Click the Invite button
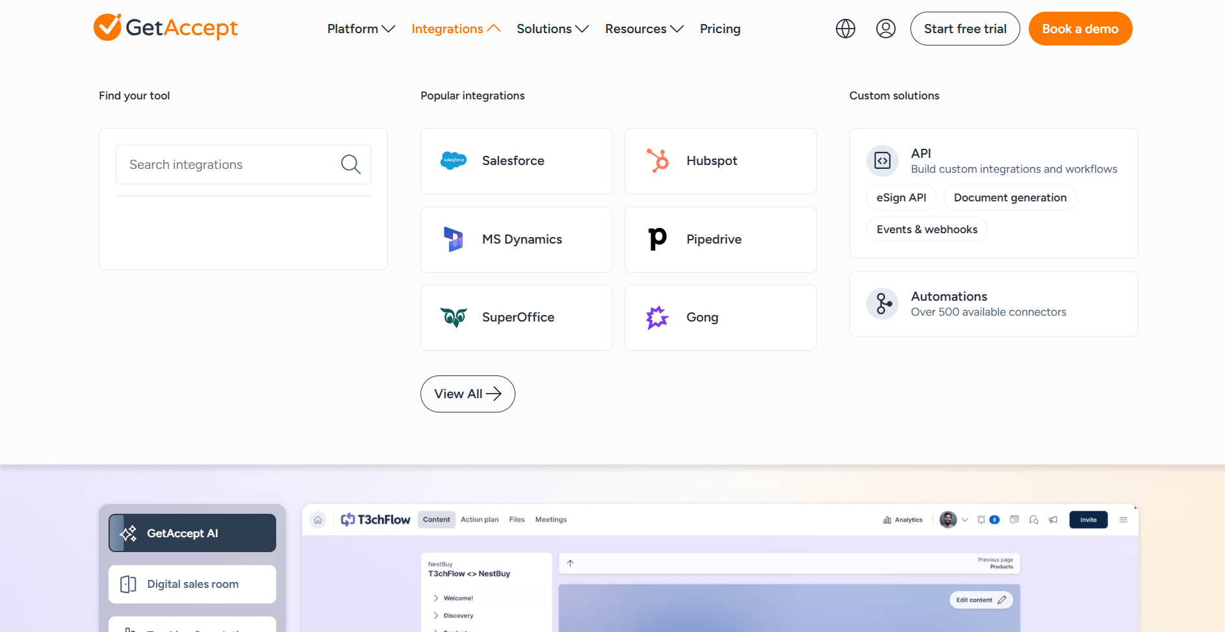 [x=1089, y=520]
